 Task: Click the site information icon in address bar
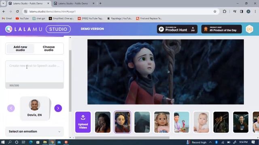pos(25,12)
